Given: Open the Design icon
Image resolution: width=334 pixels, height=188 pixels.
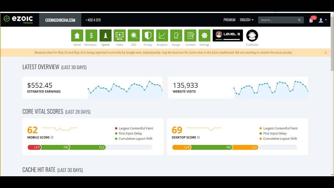Looking at the screenshot, I should click(x=176, y=36).
